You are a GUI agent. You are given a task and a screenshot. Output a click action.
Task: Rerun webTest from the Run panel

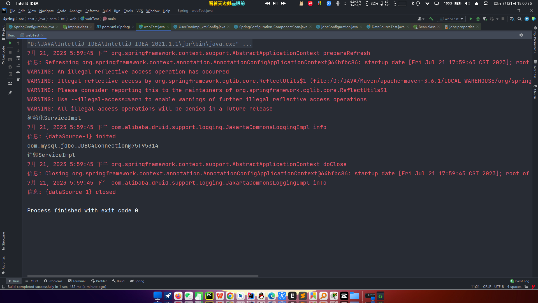coord(10,43)
